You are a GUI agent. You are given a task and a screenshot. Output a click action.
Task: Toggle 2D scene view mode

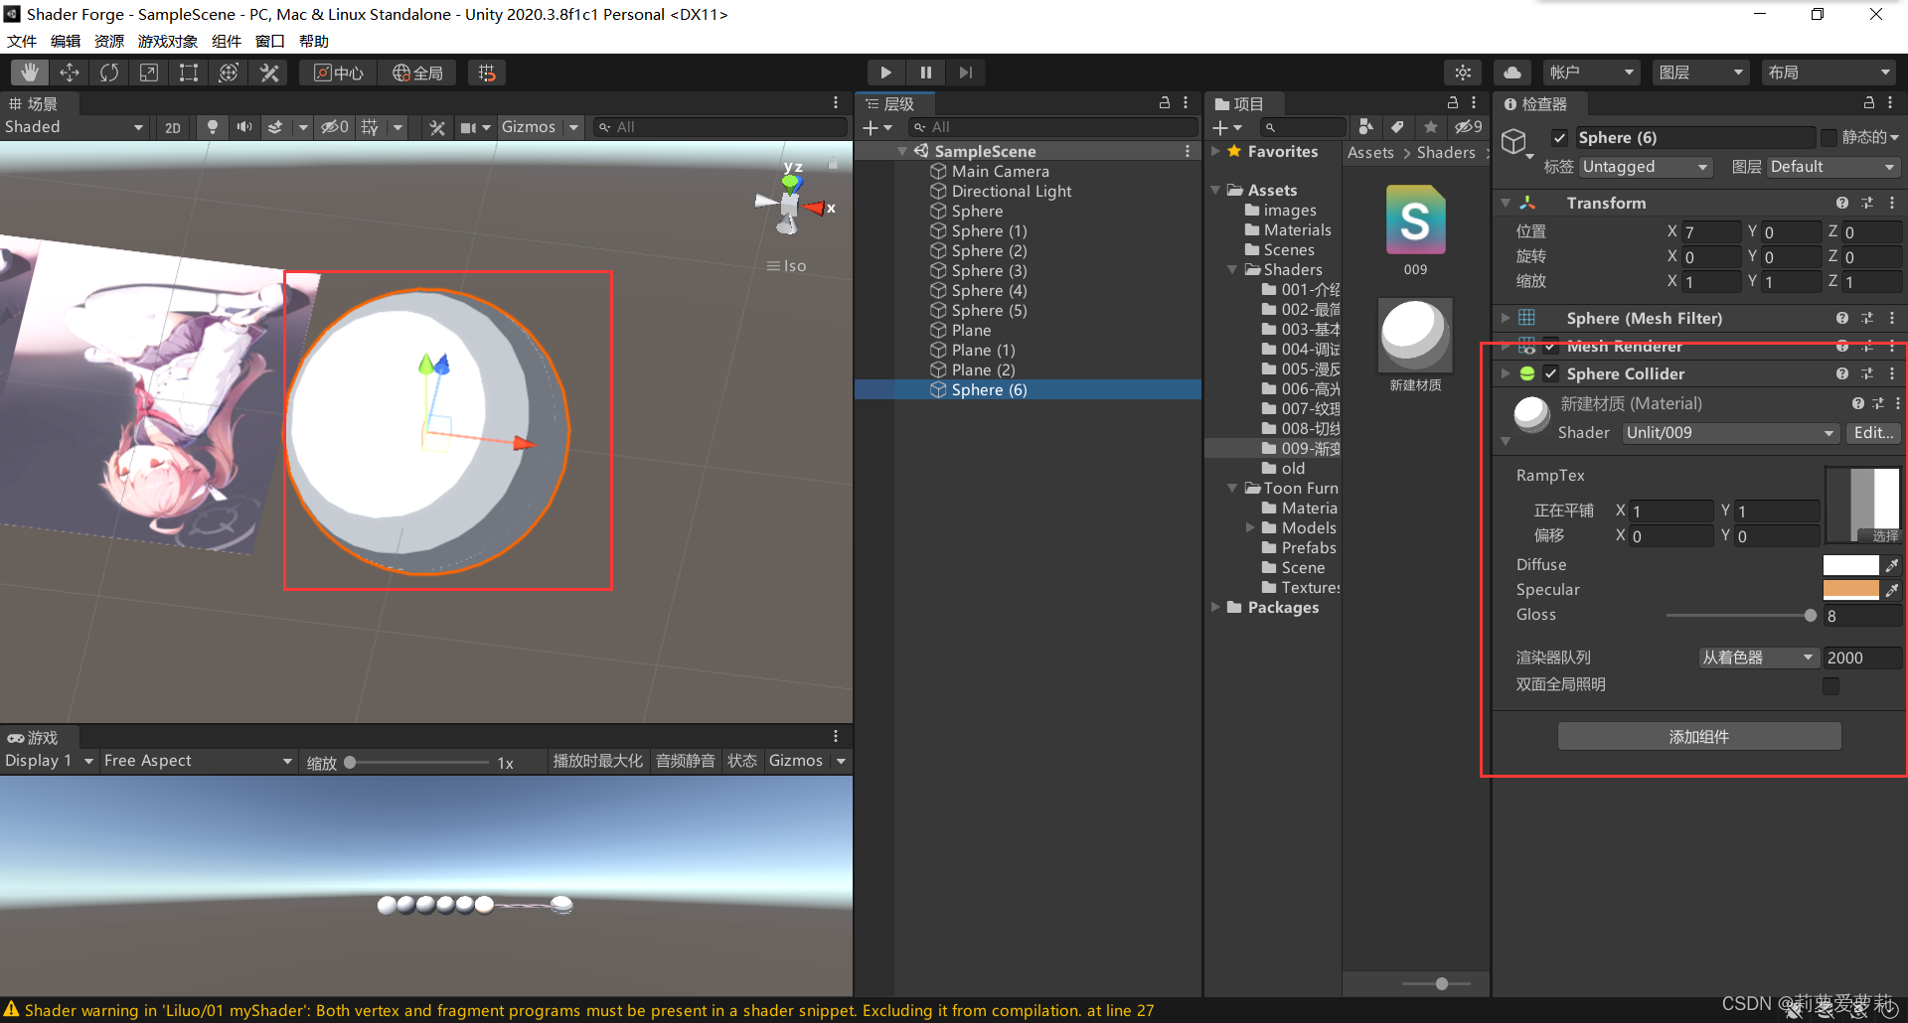point(173,127)
